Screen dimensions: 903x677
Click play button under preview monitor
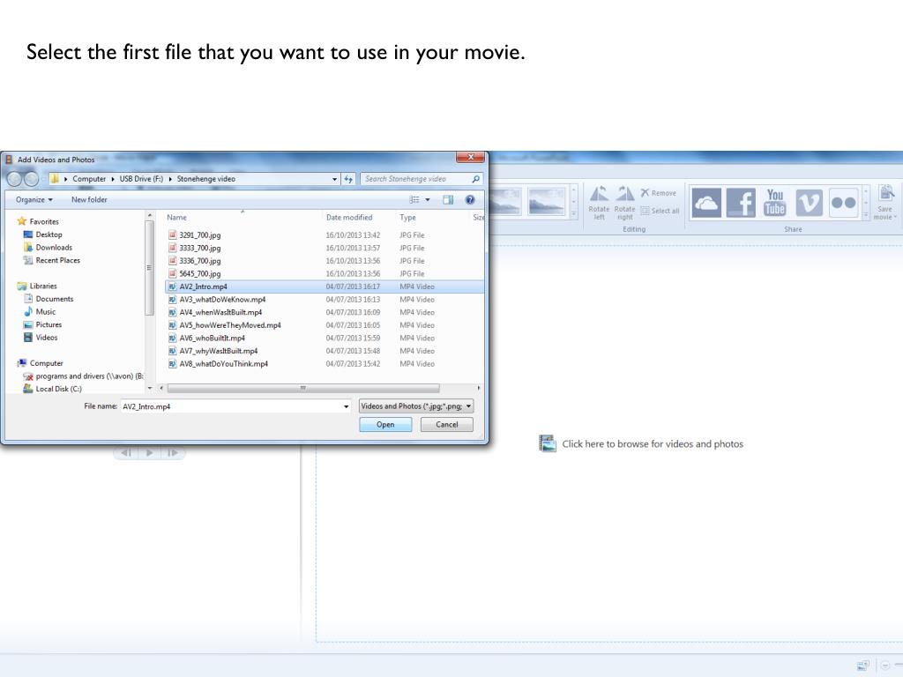(149, 452)
